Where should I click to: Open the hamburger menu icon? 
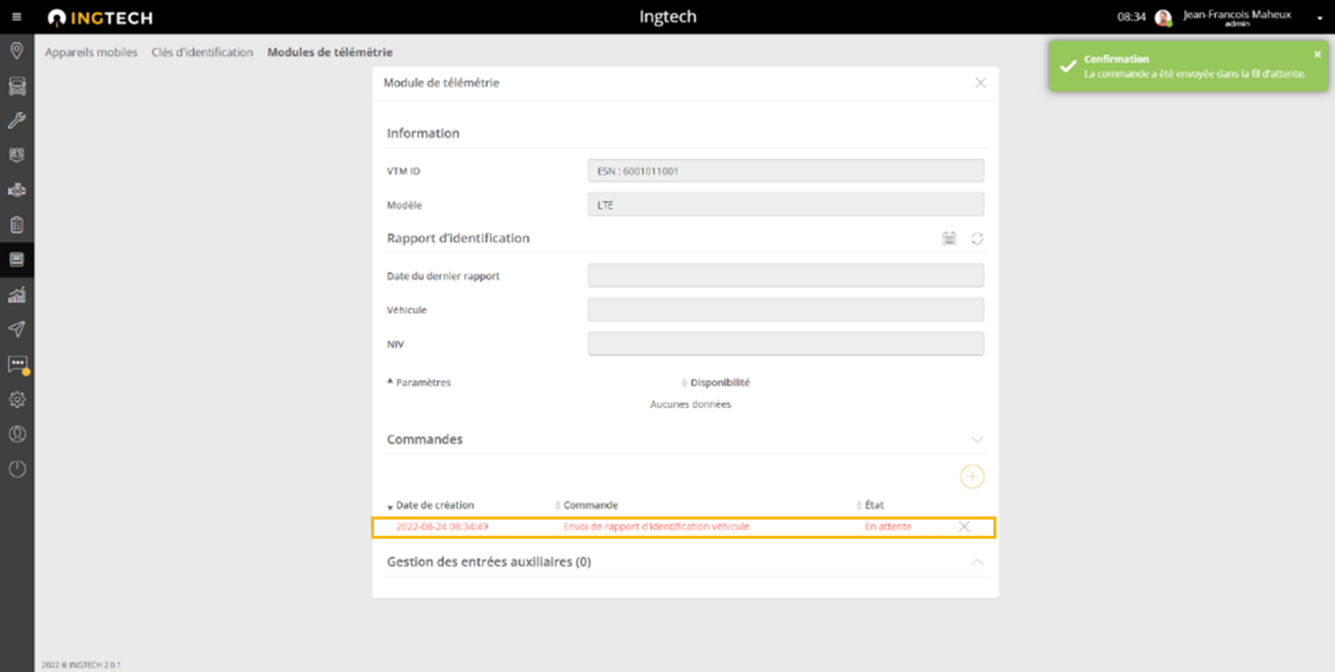(17, 17)
